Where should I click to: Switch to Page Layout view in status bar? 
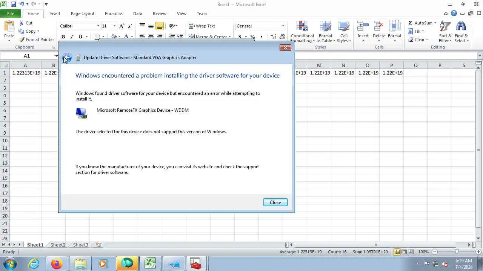404,252
